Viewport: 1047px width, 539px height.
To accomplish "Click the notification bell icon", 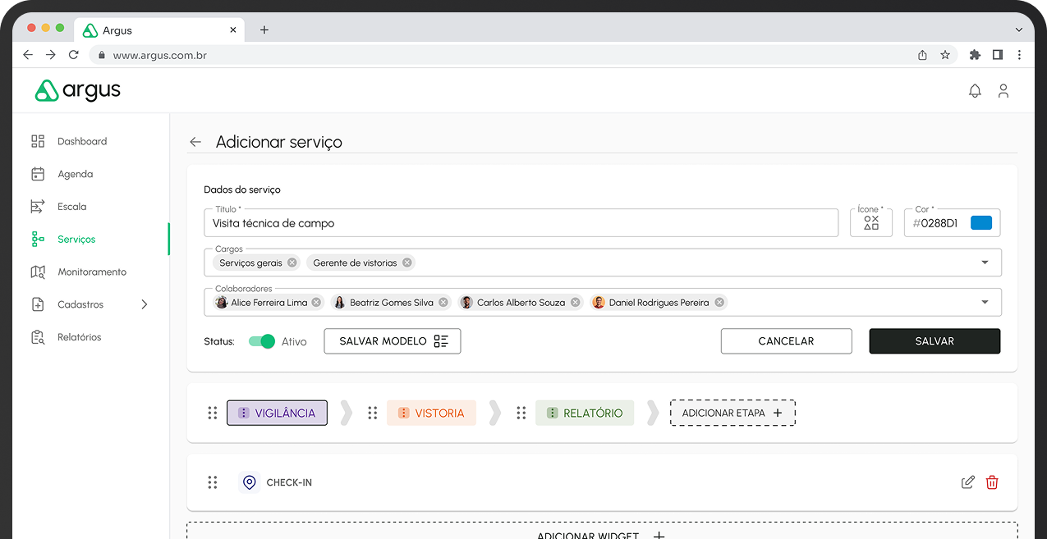I will [x=975, y=91].
